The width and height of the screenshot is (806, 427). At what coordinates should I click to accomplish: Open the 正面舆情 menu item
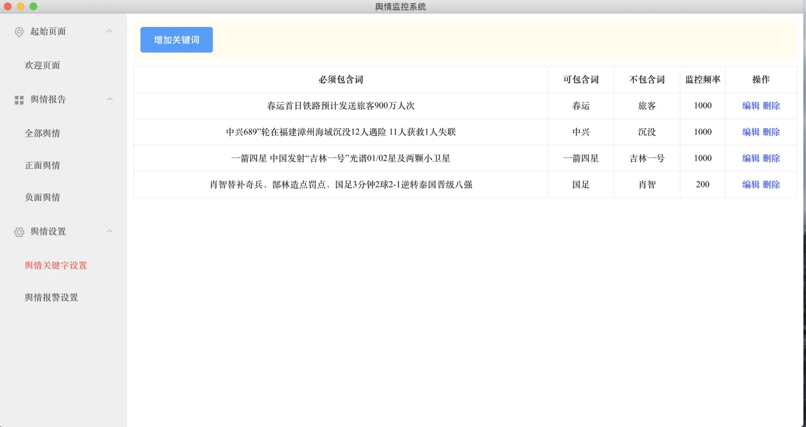click(42, 165)
